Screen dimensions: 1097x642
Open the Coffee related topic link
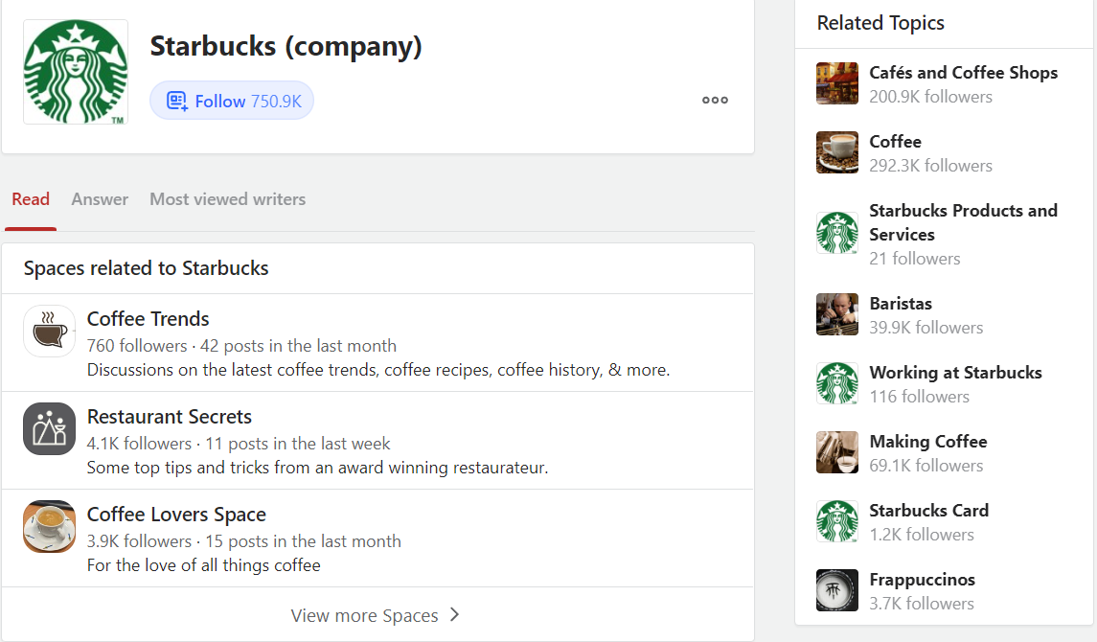point(895,142)
